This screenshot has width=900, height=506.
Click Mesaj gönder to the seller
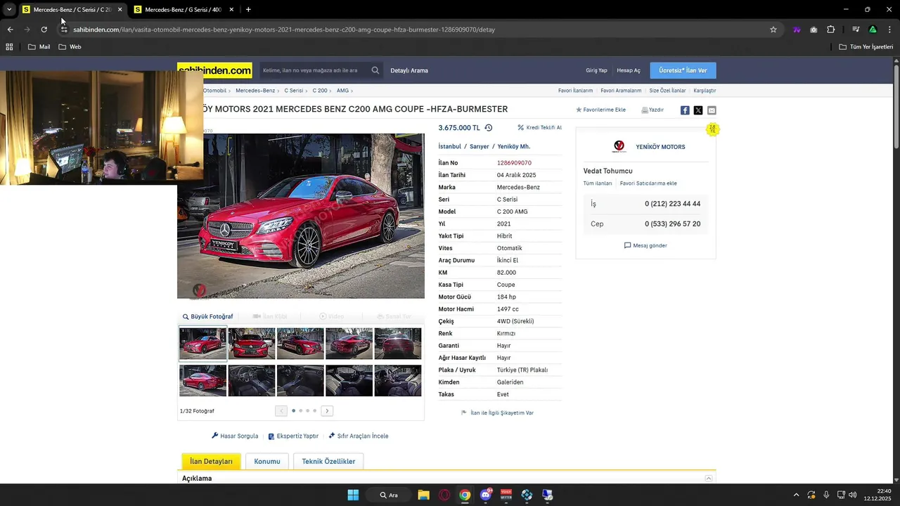click(x=645, y=246)
